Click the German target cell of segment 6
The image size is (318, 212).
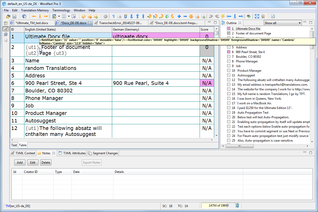(x=156, y=83)
